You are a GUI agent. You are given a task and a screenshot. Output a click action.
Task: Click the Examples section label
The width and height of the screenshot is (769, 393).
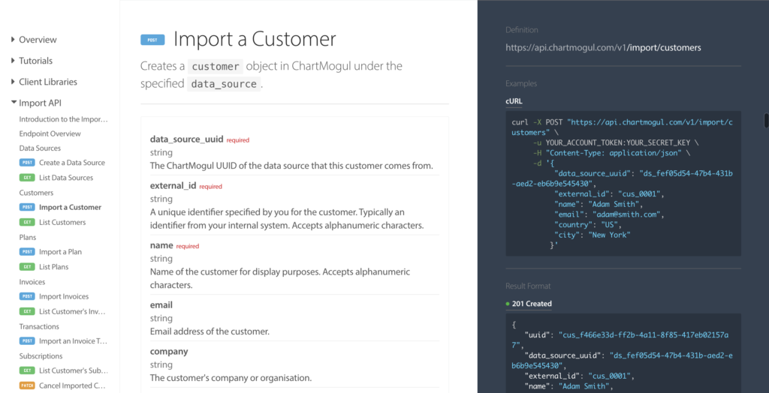click(x=521, y=84)
